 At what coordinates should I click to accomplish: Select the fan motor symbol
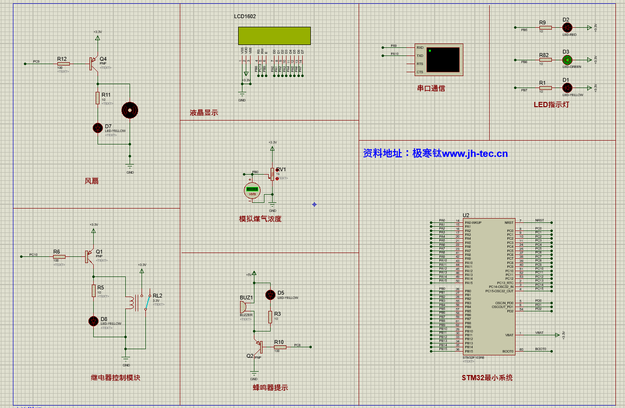tap(130, 110)
